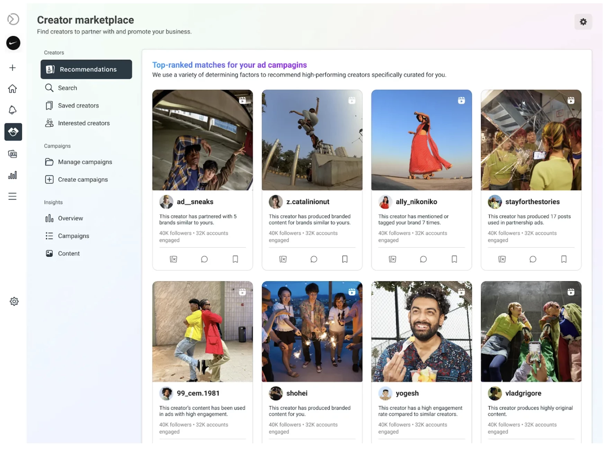The width and height of the screenshot is (606, 449).
Task: Open 99_cem.1981 profile name
Action: (198, 393)
